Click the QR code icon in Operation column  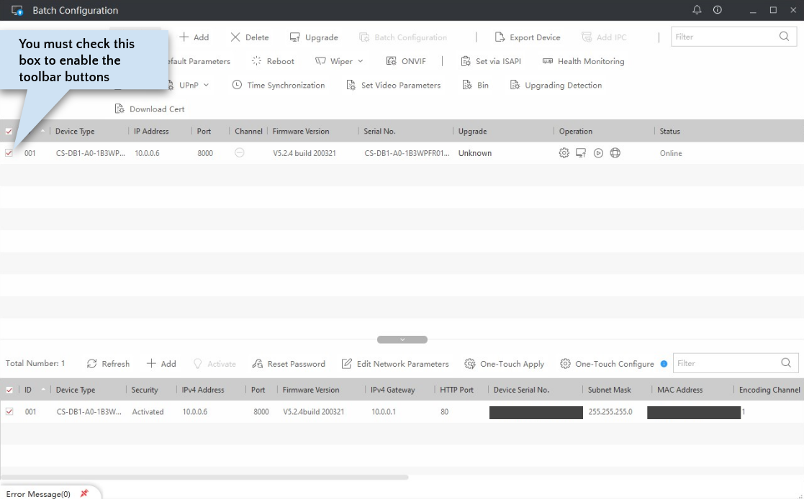point(581,152)
